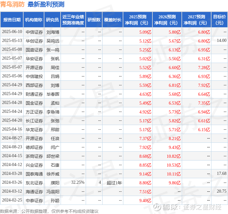Click 海通证券 institution cell

tap(34, 192)
